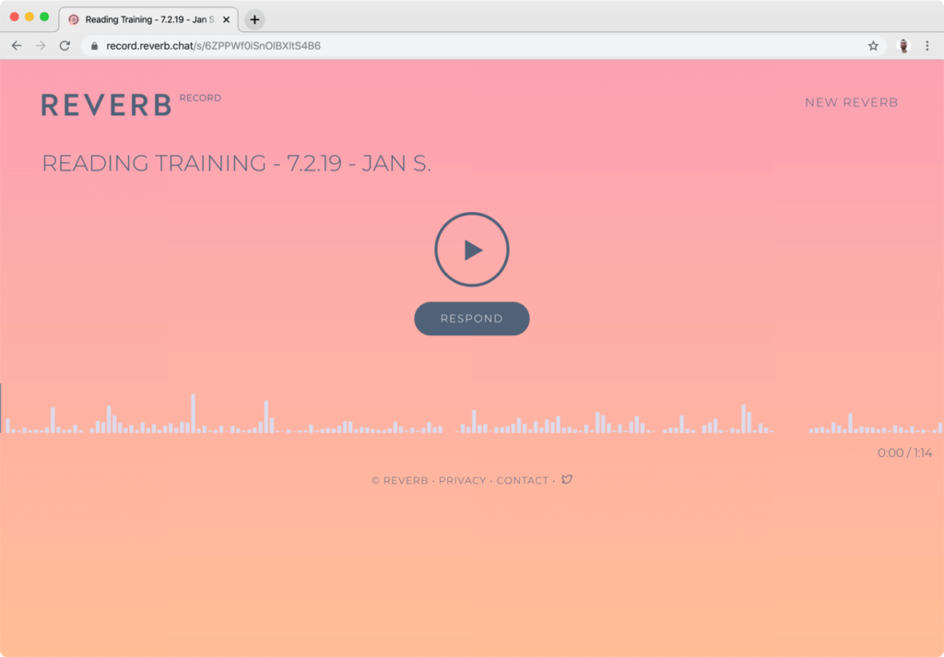The image size is (944, 657).
Task: Open the Twitter bird icon in footer
Action: pos(567,479)
